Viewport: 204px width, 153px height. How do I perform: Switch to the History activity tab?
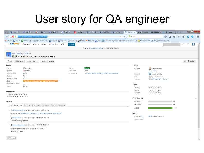[x=47, y=105]
